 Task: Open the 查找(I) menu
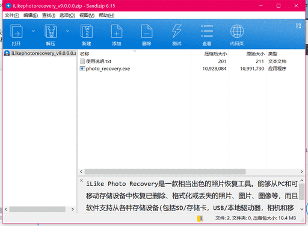tap(49, 16)
